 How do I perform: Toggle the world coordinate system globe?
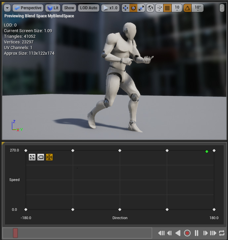point(150,8)
